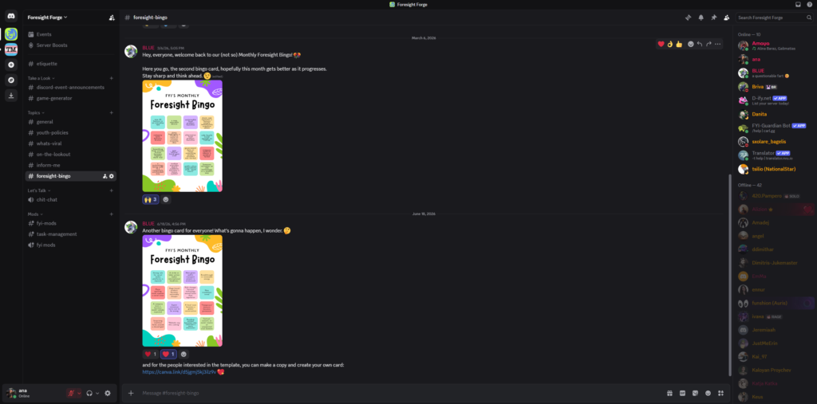Viewport: 817px width, 404px height.
Task: Collapse the Let's Talk category
Action: pos(39,190)
